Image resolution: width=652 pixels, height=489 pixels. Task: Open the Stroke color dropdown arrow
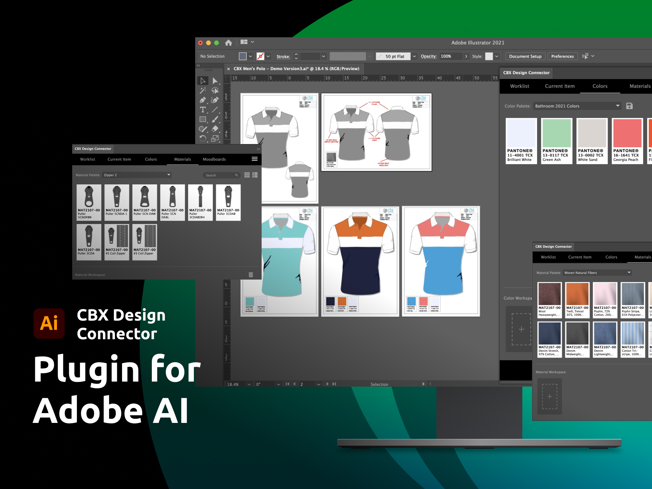coord(268,56)
